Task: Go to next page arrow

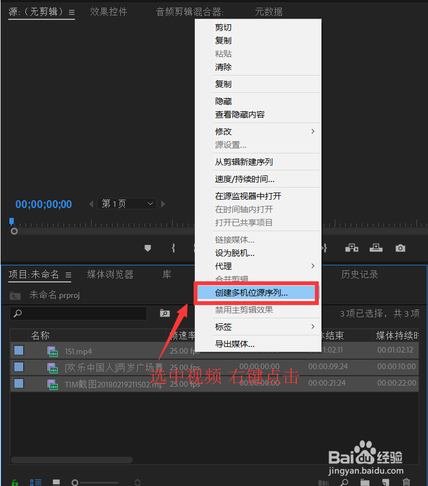Action: [163, 204]
